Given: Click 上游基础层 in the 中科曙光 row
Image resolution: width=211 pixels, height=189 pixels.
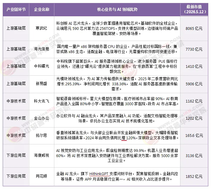Looking at the screenshot, I should (16, 66).
